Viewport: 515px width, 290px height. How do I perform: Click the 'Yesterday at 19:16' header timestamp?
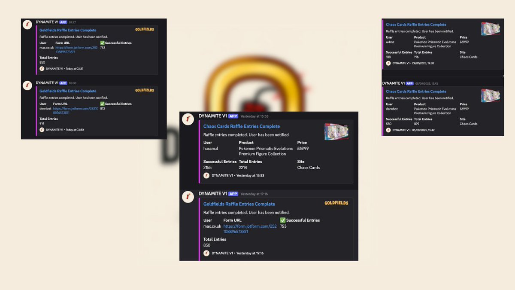pyautogui.click(x=254, y=194)
